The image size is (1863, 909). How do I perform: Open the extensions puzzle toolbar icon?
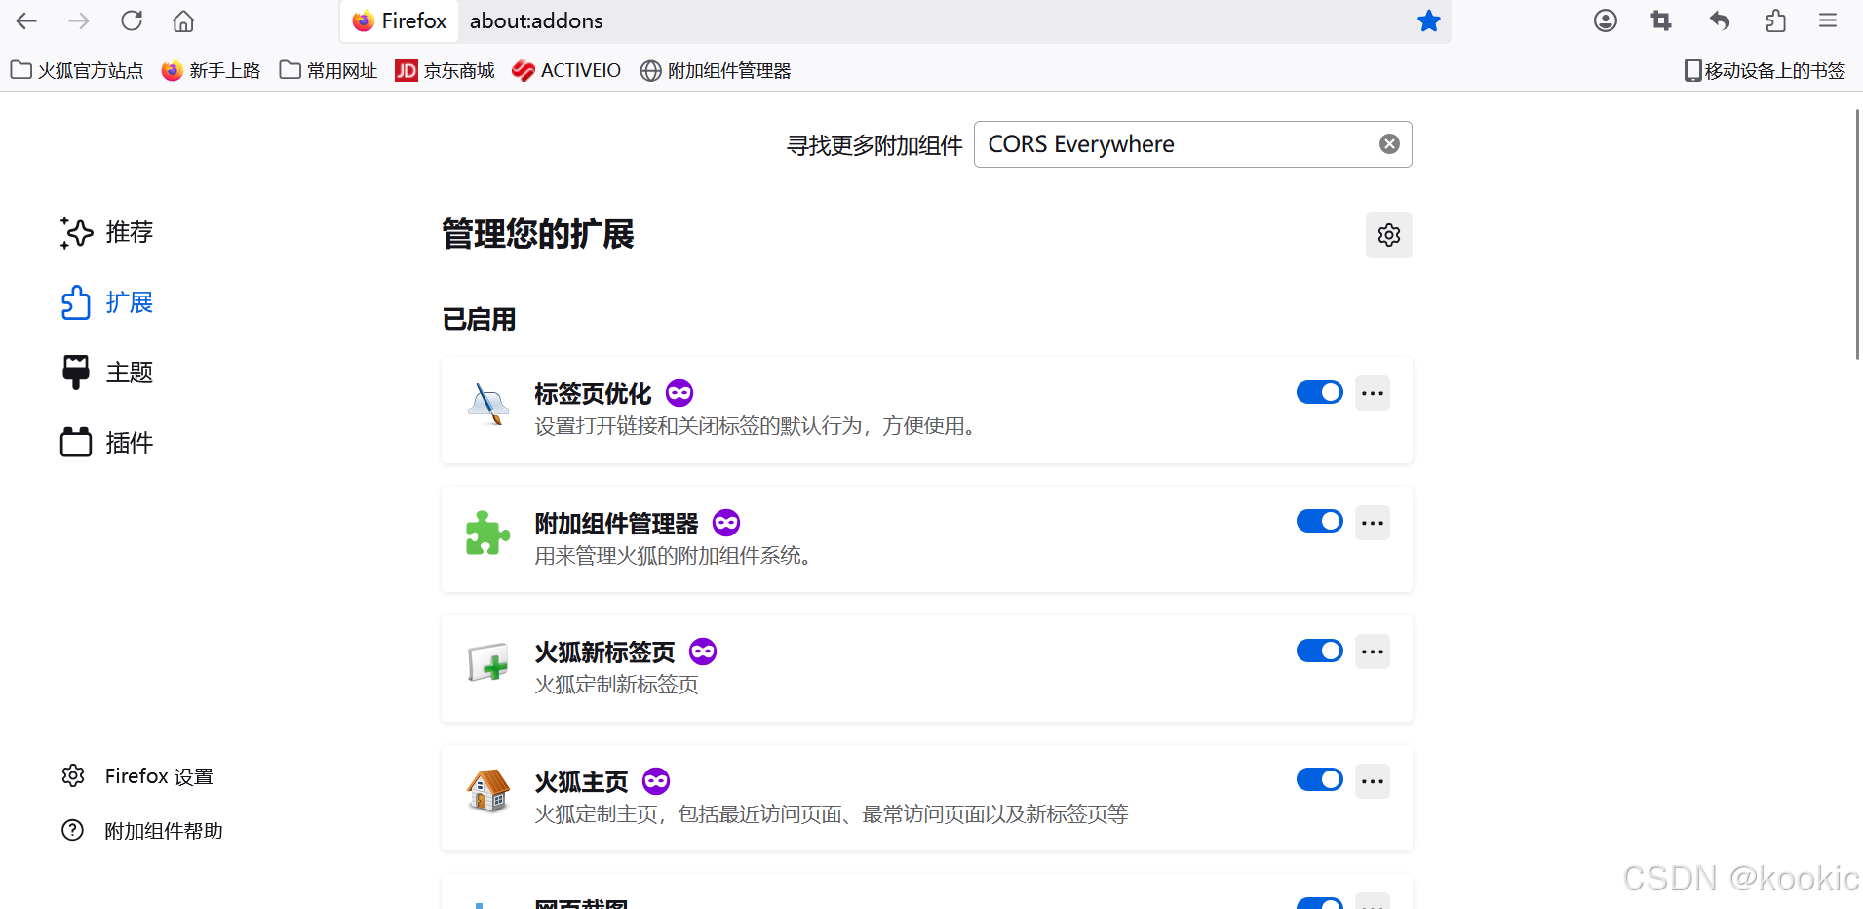1776,20
